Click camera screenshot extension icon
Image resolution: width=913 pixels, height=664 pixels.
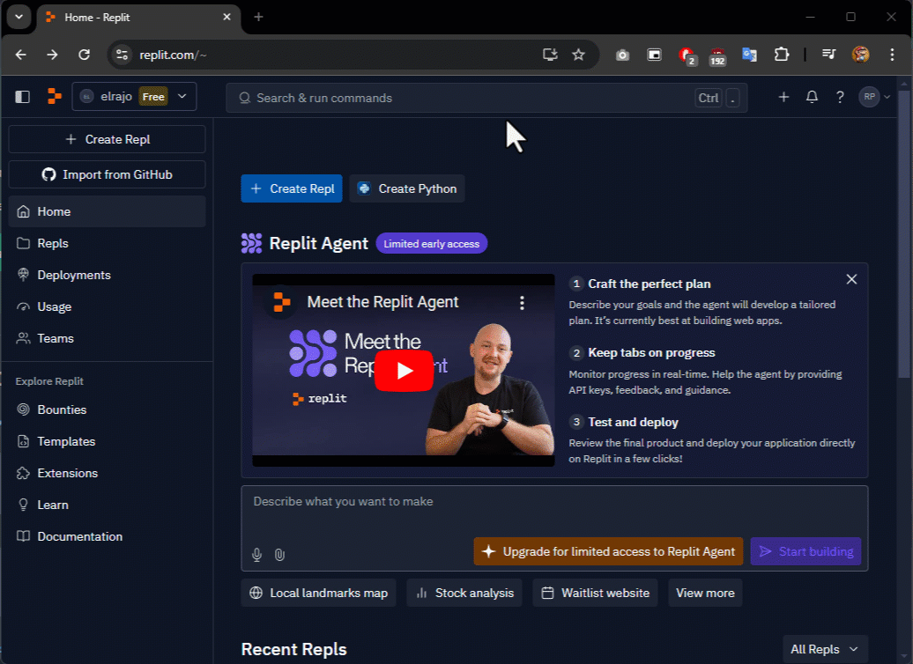pyautogui.click(x=622, y=55)
